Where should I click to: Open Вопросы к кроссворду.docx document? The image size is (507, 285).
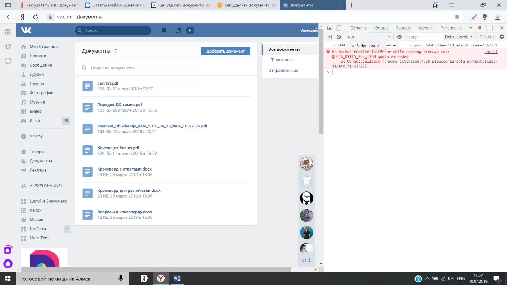pos(125,212)
